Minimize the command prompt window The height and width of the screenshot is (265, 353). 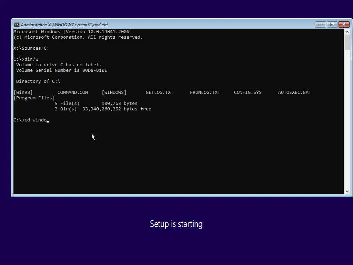(320, 24)
